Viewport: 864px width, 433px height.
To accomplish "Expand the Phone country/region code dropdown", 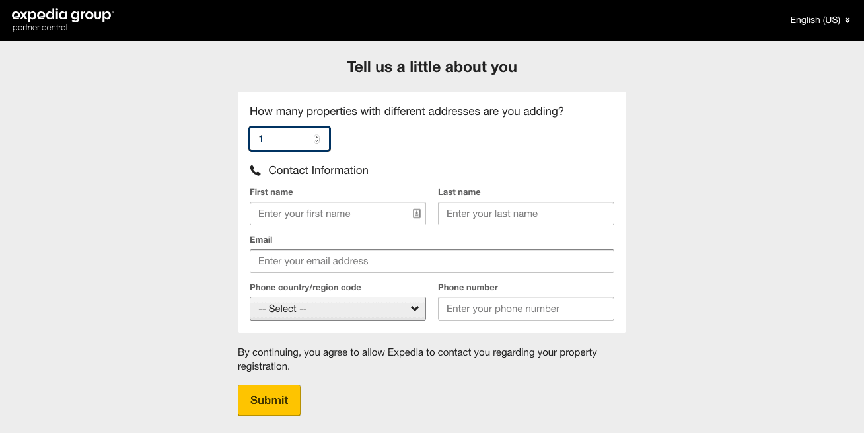I will click(x=338, y=309).
